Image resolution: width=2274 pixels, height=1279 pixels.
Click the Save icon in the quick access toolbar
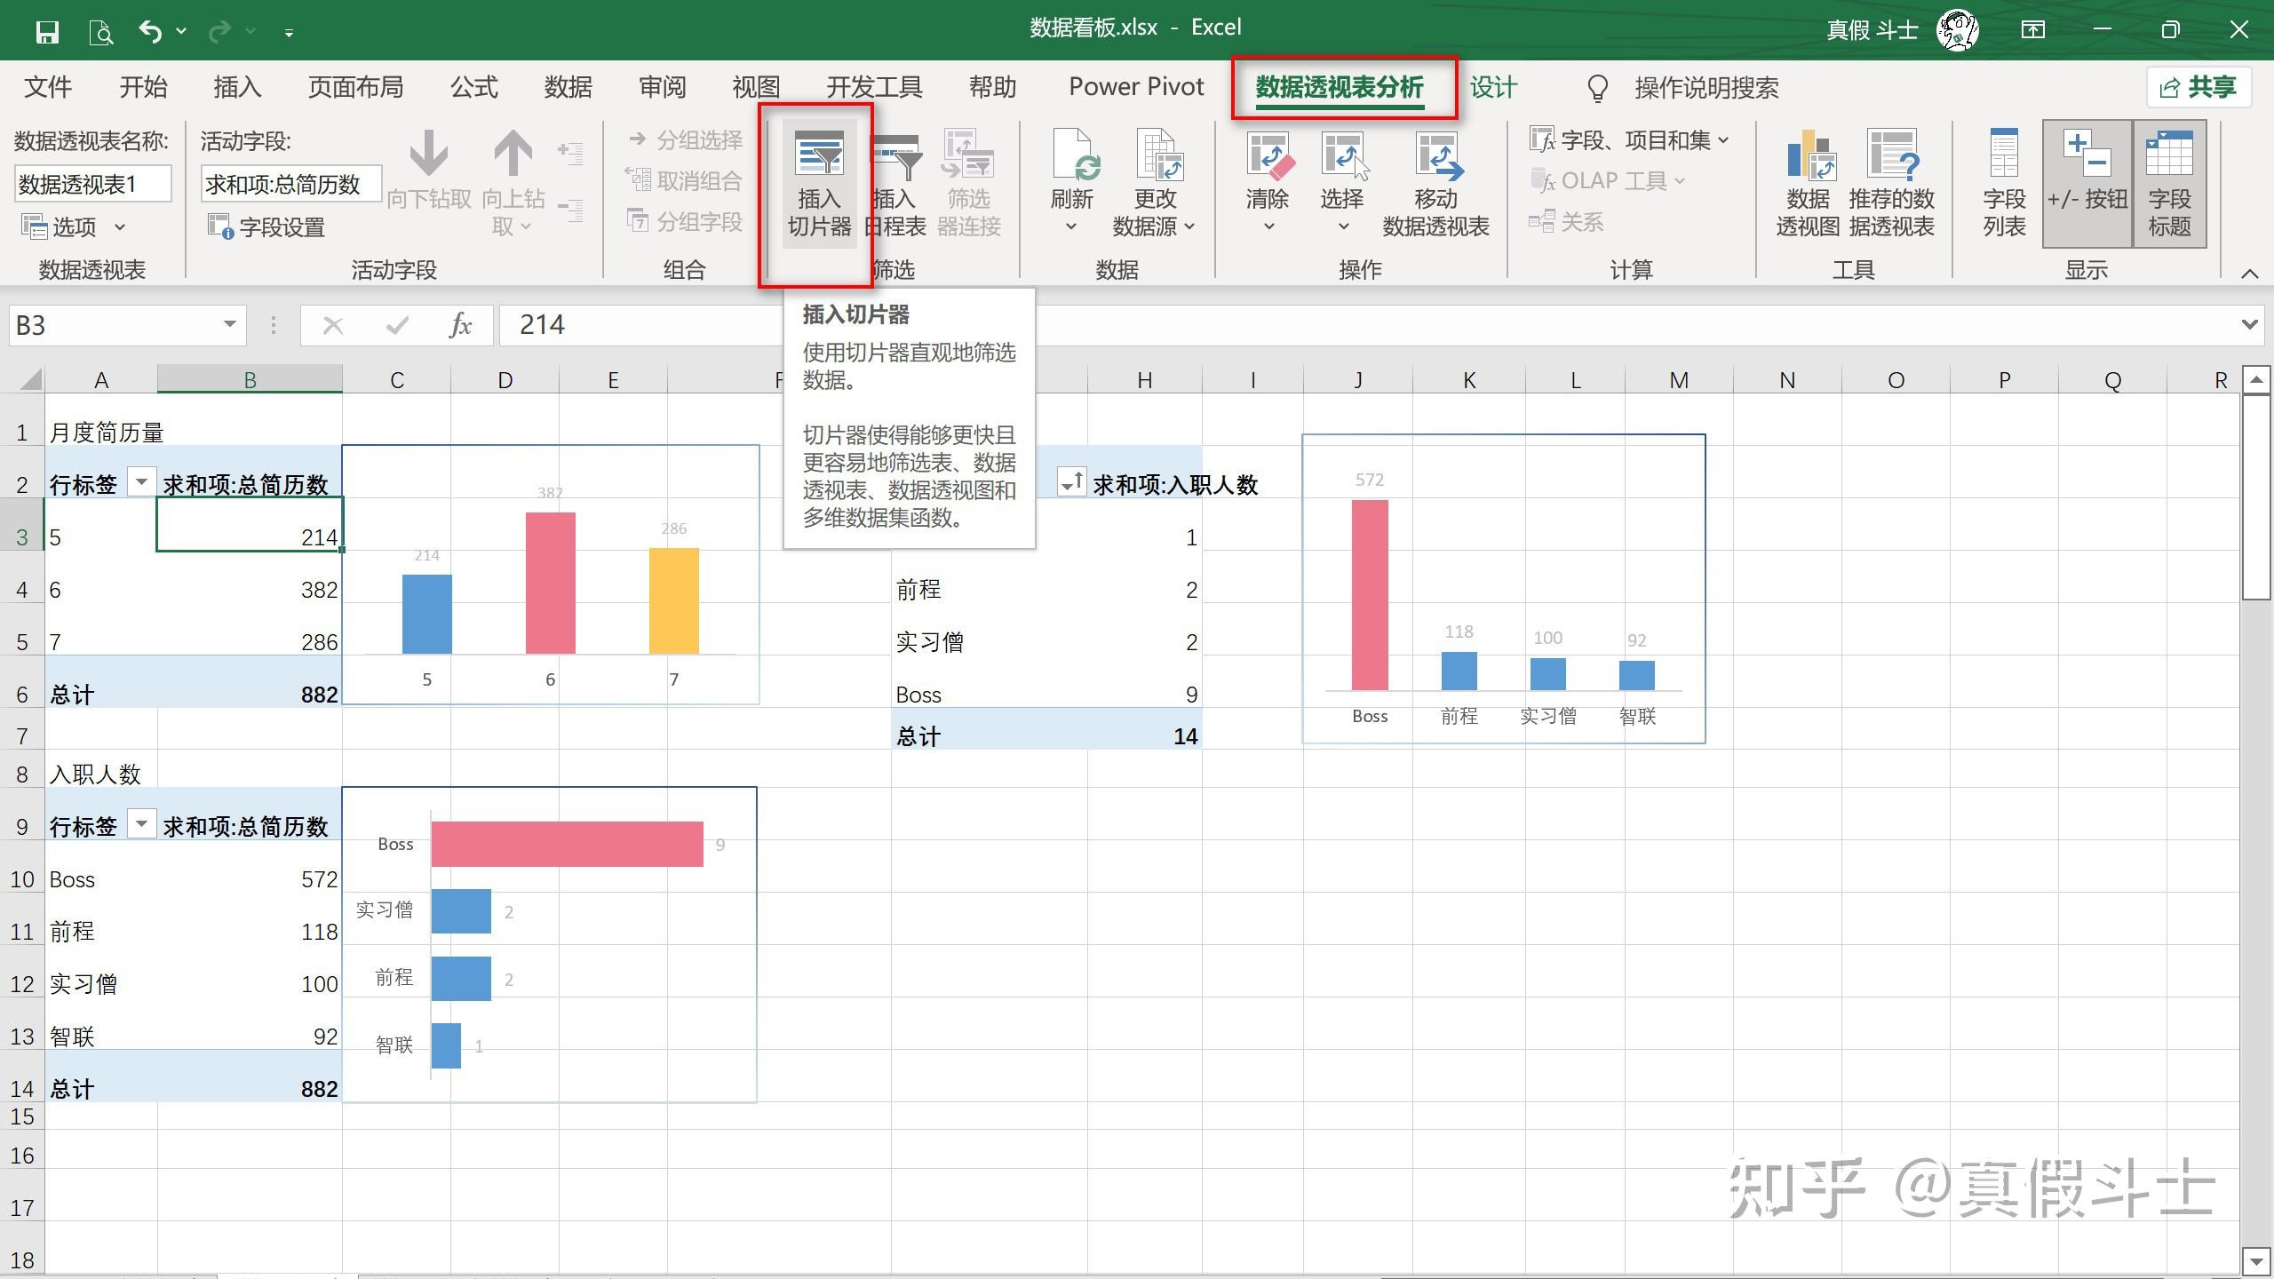tap(47, 32)
